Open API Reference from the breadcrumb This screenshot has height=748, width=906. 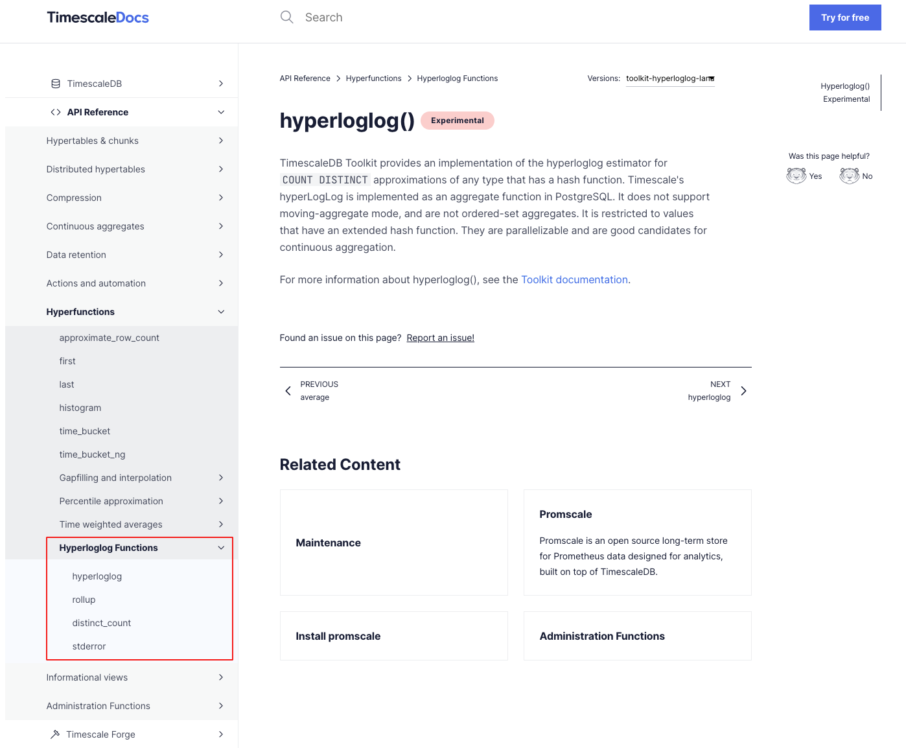tap(305, 78)
